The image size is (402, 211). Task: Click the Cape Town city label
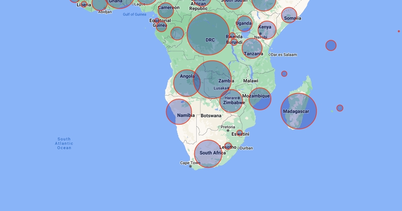[x=190, y=163]
